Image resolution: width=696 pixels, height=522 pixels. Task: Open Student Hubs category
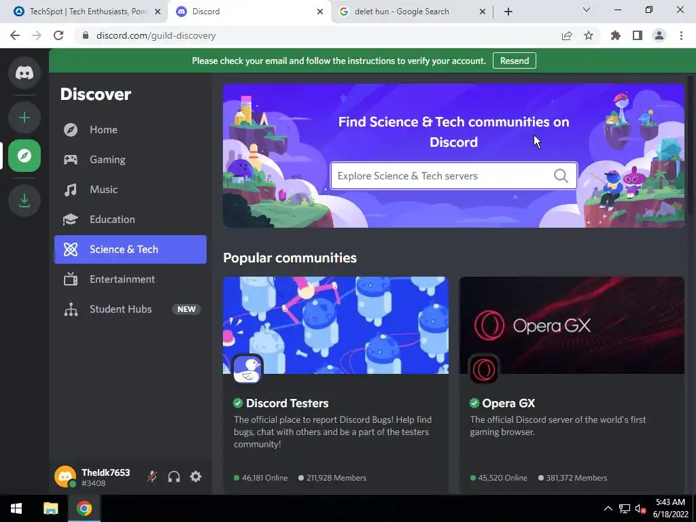pyautogui.click(x=130, y=309)
